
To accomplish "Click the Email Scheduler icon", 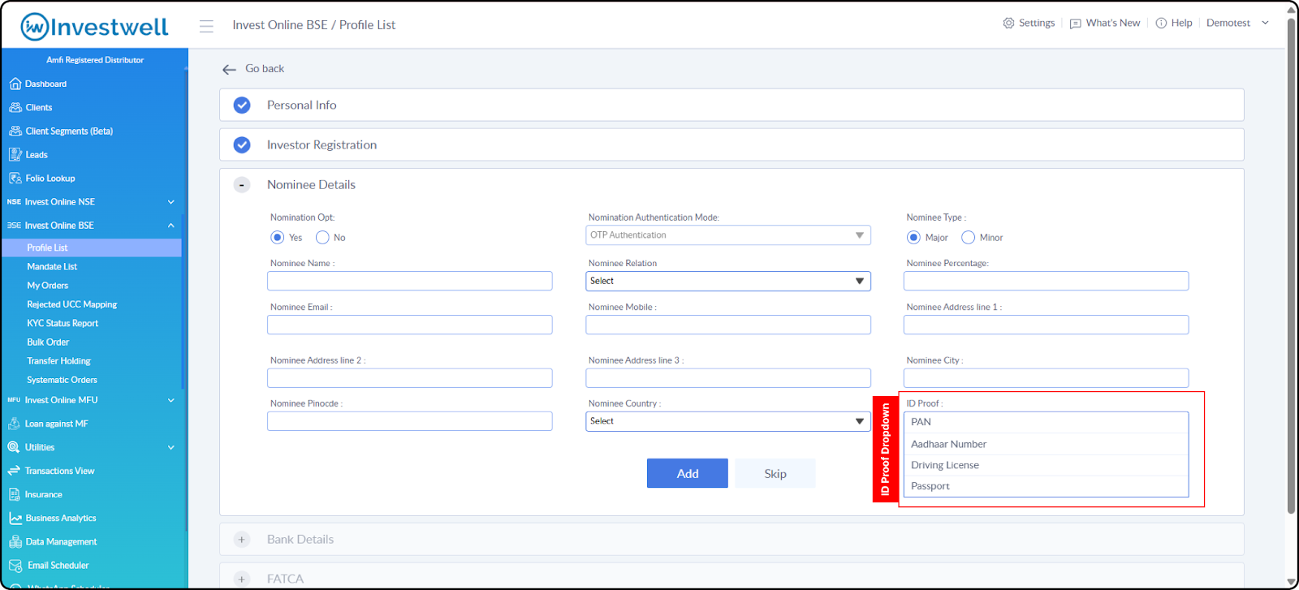I will [x=15, y=565].
